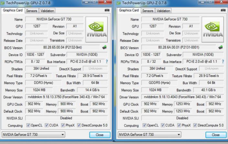Click the Bus Interface question mark in left window
The height and width of the screenshot is (144, 228).
click(107, 62)
